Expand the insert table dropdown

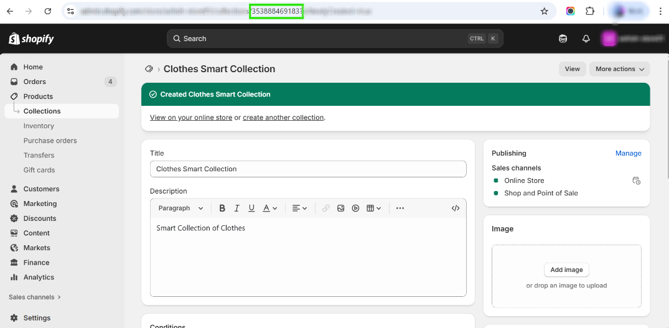click(373, 209)
